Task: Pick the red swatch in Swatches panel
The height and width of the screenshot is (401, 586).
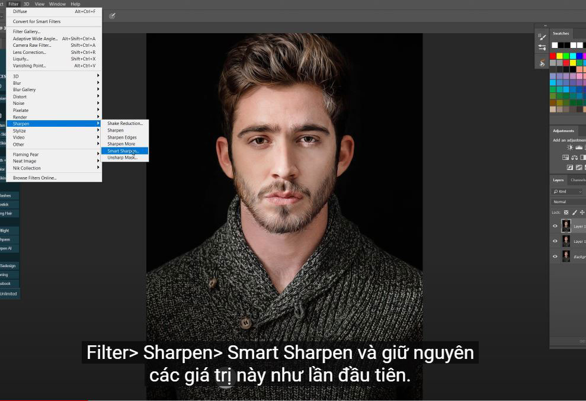Action: click(553, 56)
